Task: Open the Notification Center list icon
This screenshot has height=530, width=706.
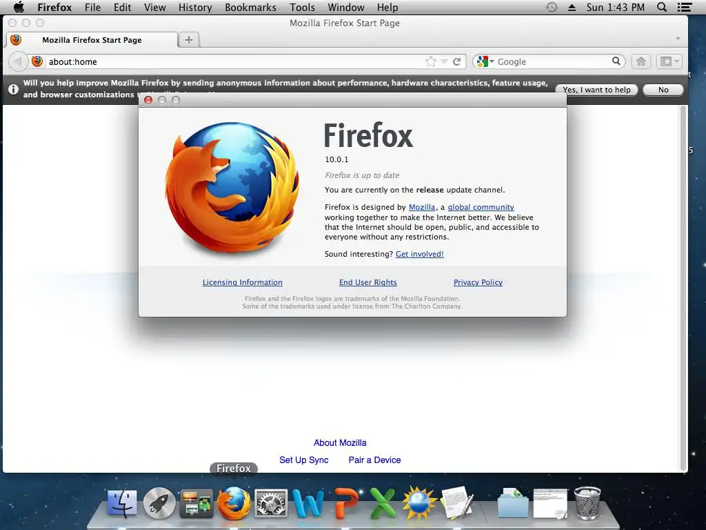Action: (685, 7)
